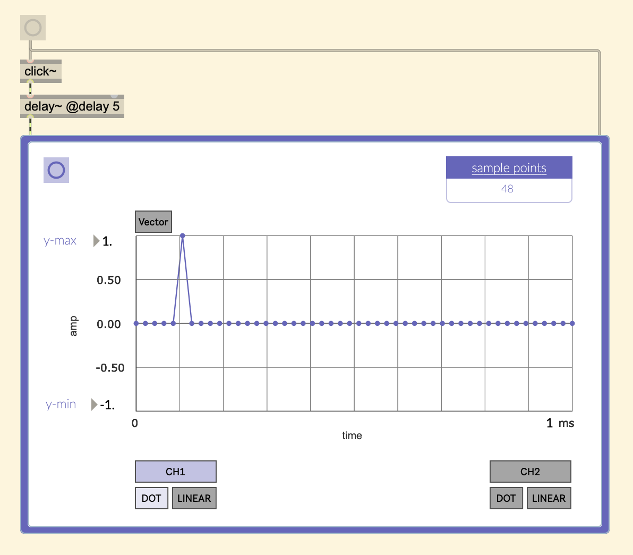Click the y-min label

coord(61,404)
